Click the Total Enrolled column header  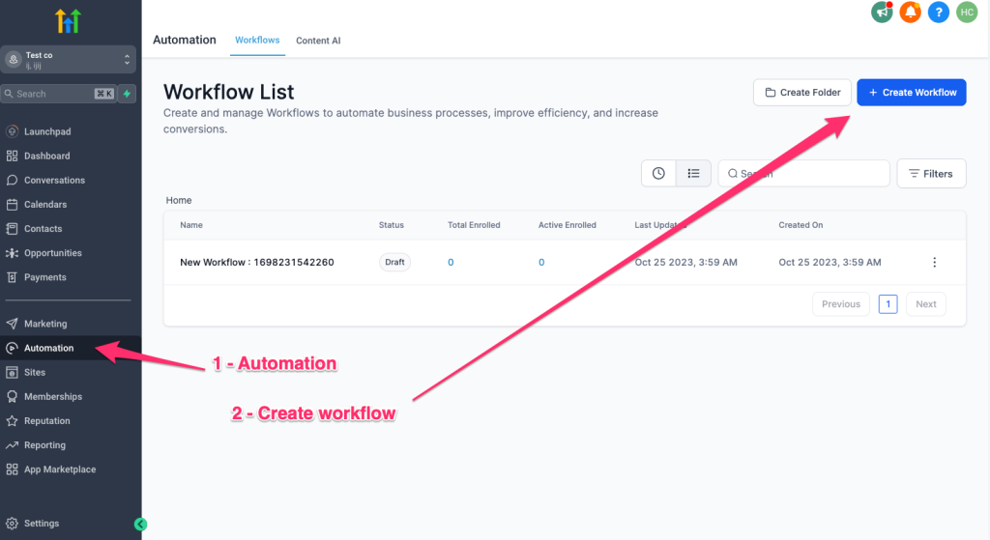pos(474,224)
